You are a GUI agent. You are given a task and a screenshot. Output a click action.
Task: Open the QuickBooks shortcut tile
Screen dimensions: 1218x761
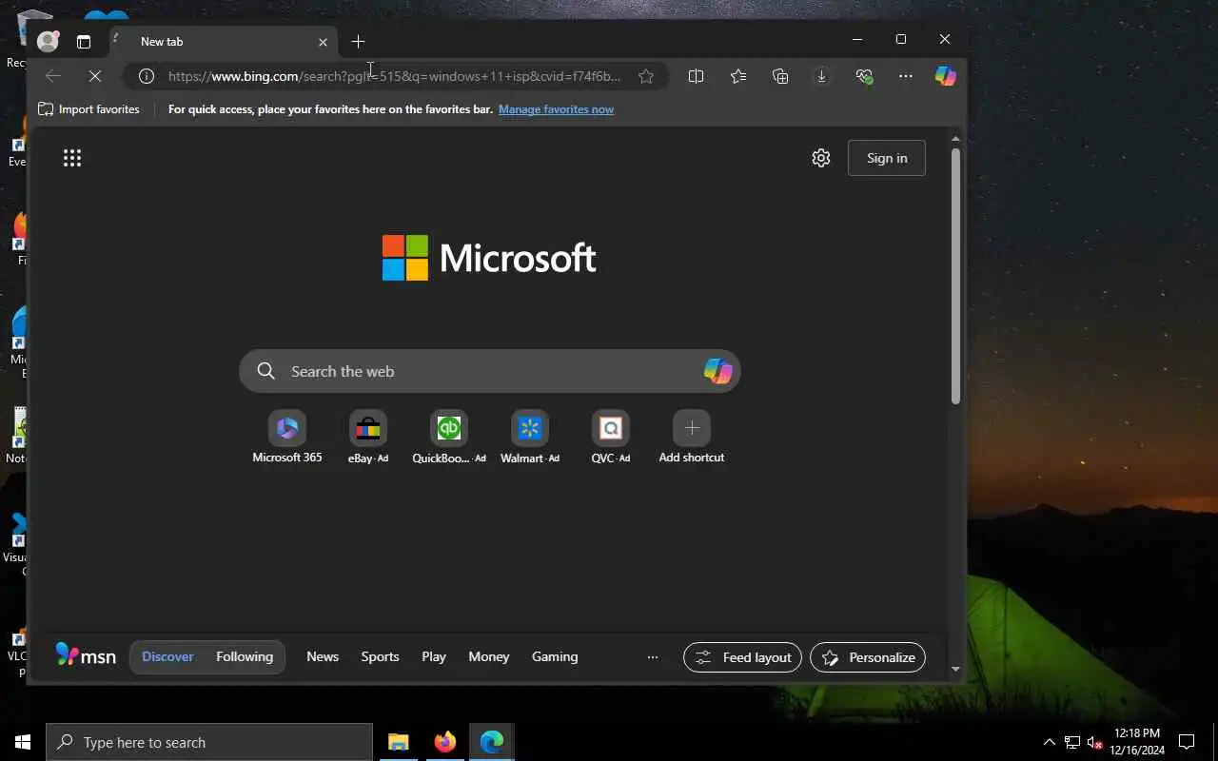click(448, 438)
